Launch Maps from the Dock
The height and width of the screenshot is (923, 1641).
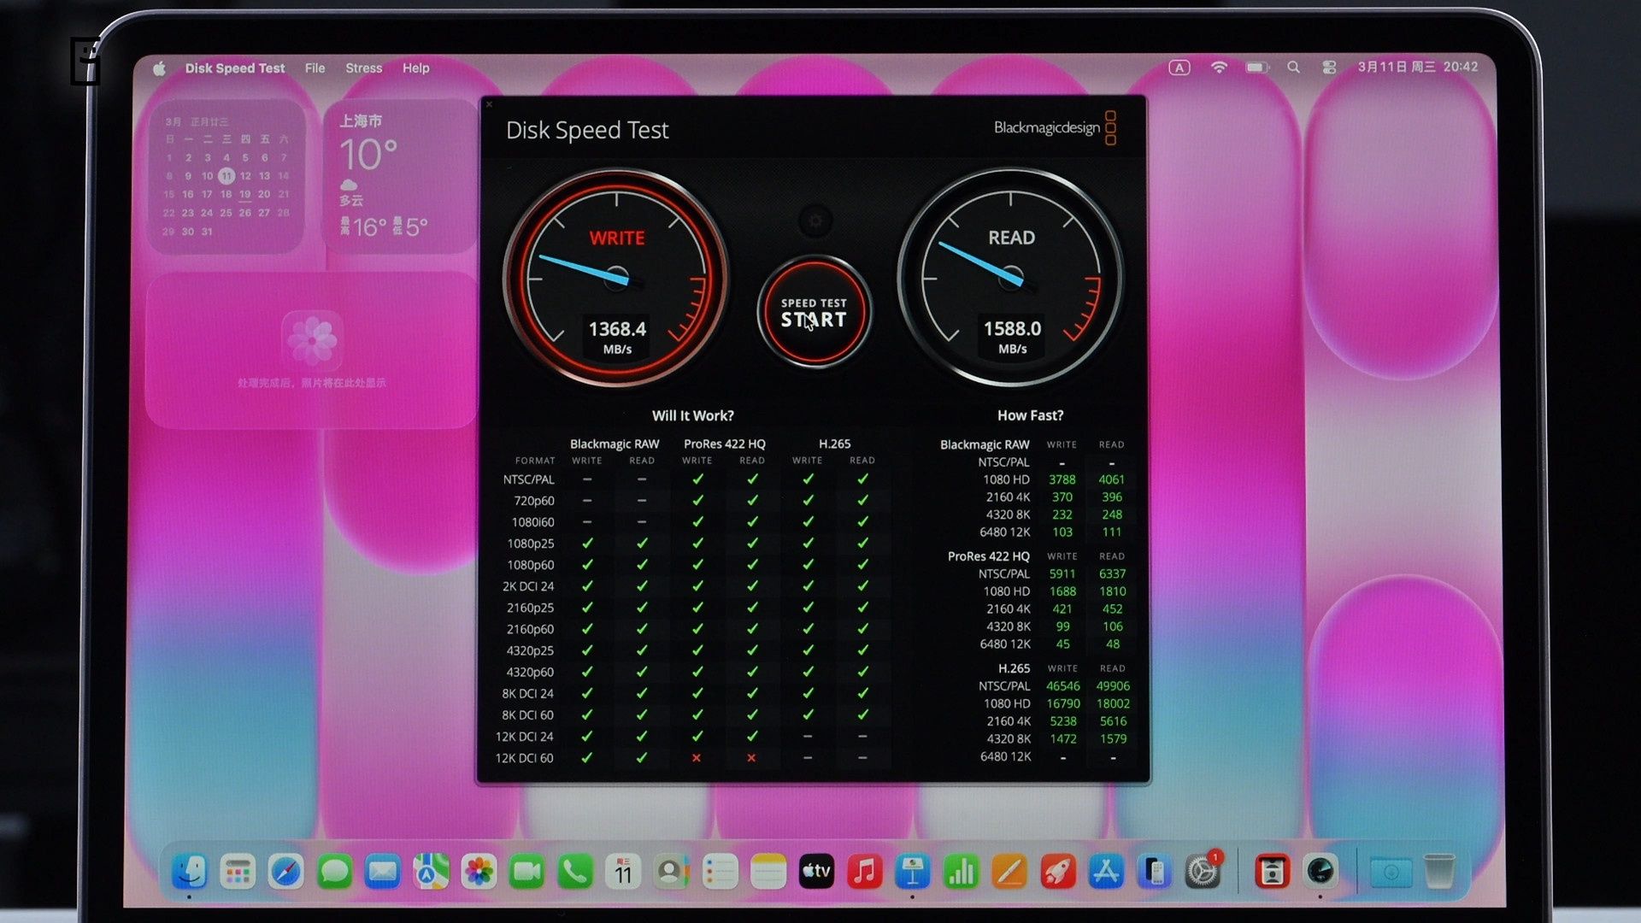431,872
